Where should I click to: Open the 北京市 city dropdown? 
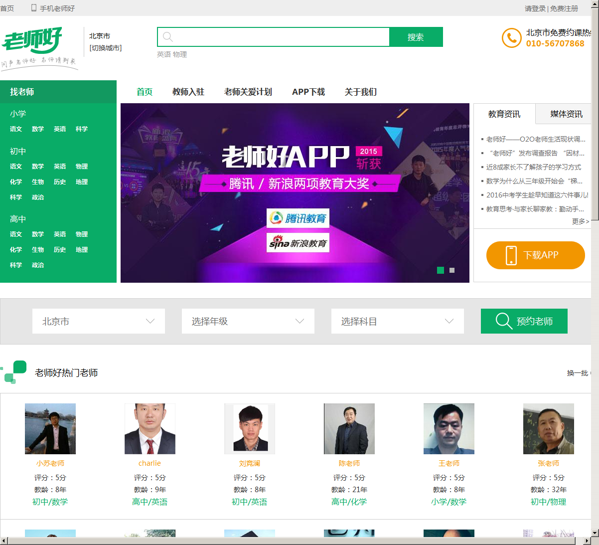[x=99, y=321]
